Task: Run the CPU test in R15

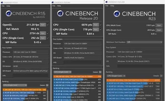Action: (x=43, y=33)
